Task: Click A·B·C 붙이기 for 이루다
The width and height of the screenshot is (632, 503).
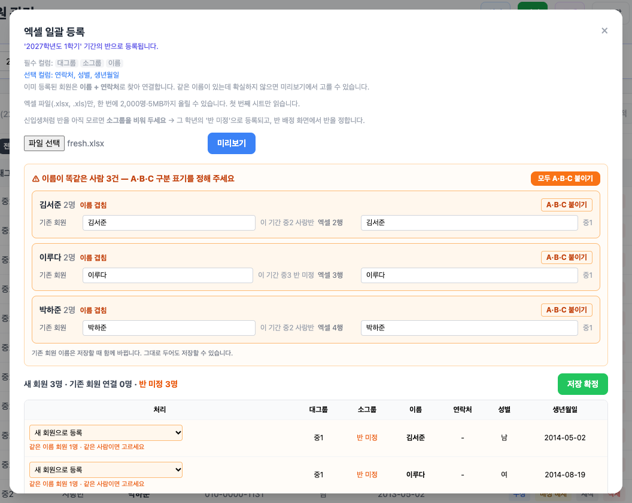Action: click(566, 257)
